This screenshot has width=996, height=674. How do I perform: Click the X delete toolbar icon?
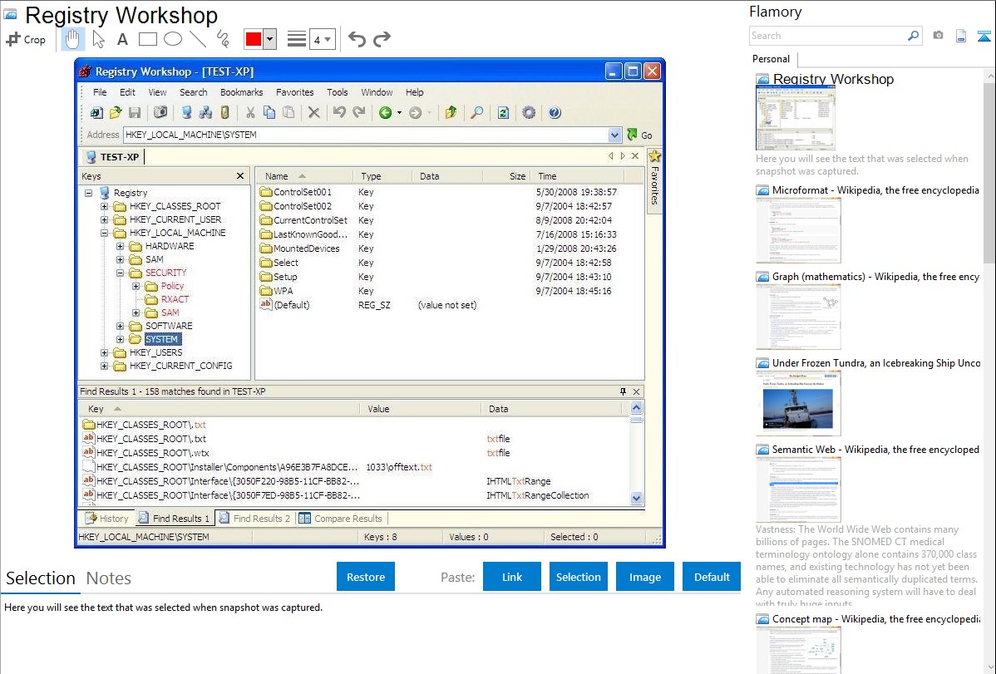click(x=313, y=113)
